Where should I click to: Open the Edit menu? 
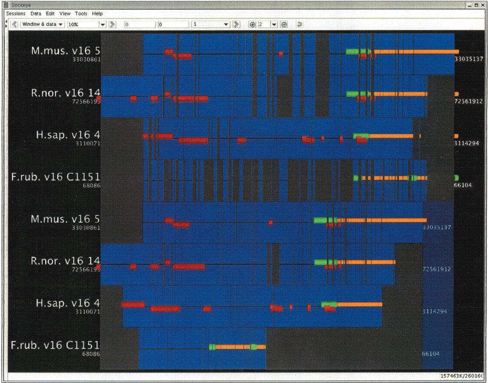pos(50,14)
